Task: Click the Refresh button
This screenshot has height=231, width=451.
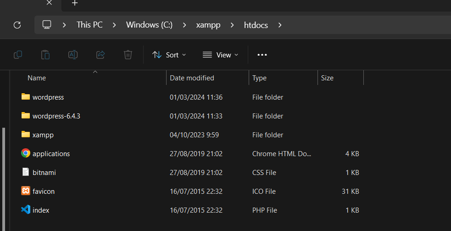Action: pyautogui.click(x=17, y=25)
